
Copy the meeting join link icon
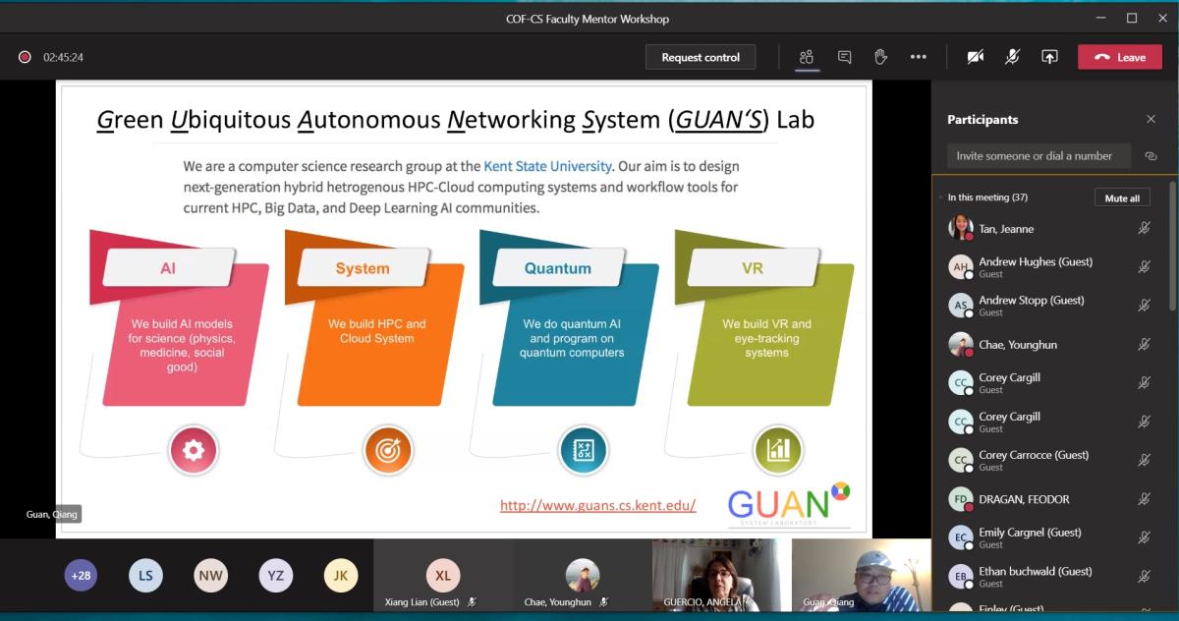1151,156
